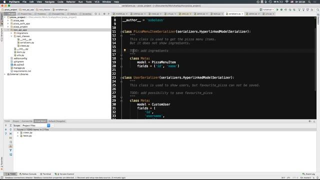The width and height of the screenshot is (320, 180).
Task: Toggle tool window buttons in status bar corner
Action: tap(2, 178)
